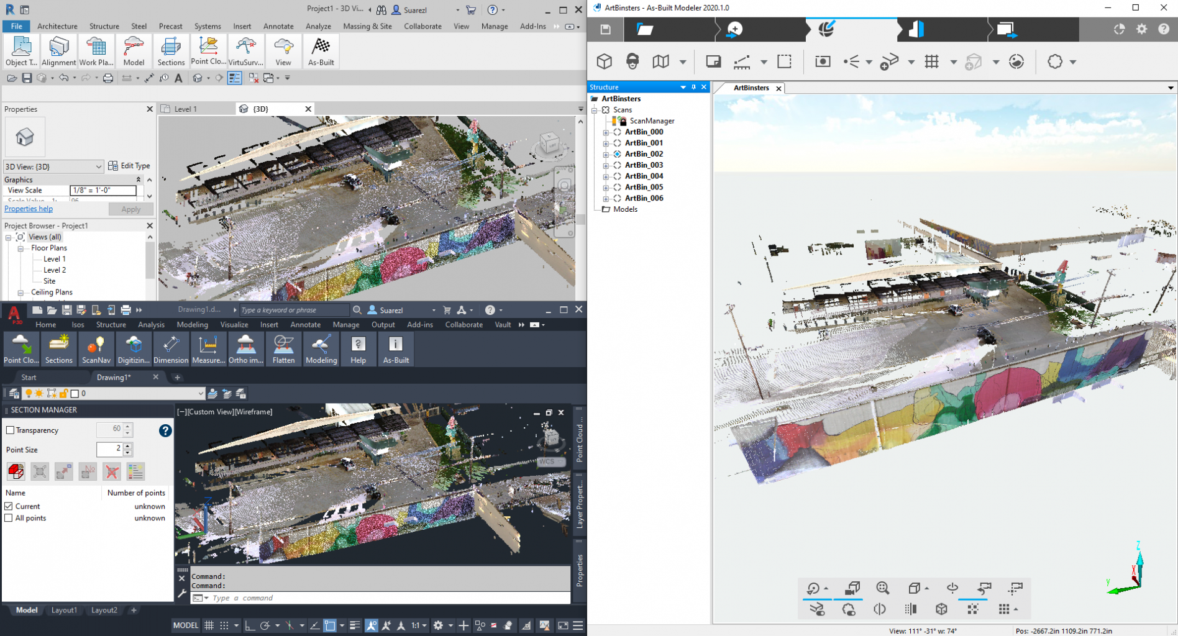The height and width of the screenshot is (636, 1178).
Task: Collapse Floor Plans in Project Browser
Action: tap(21, 248)
